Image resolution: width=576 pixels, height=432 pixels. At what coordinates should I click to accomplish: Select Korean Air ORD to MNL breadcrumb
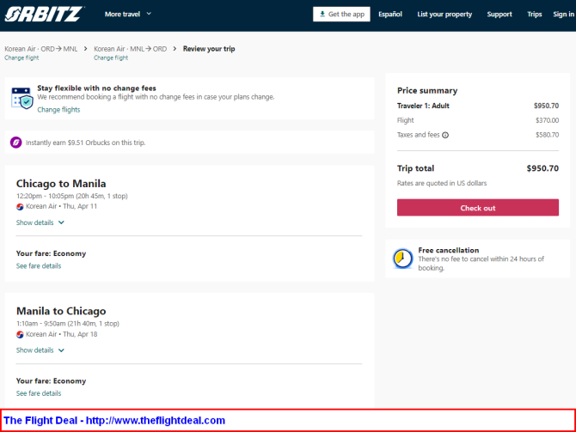coord(41,49)
